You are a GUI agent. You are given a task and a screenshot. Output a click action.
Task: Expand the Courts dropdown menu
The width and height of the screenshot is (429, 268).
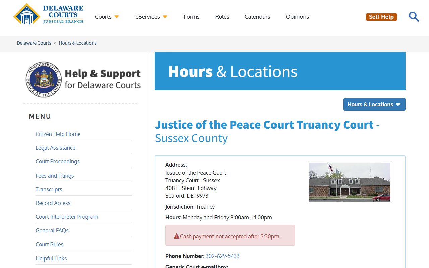107,17
